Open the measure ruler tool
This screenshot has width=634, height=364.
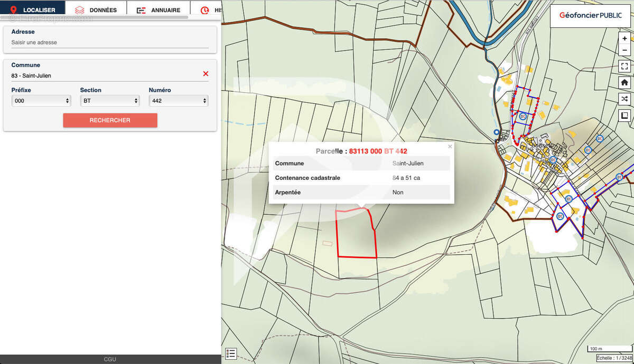click(x=624, y=116)
